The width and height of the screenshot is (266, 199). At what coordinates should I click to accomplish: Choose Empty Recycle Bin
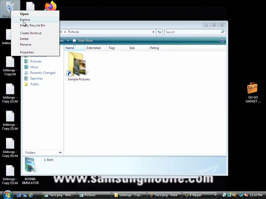tap(35, 25)
